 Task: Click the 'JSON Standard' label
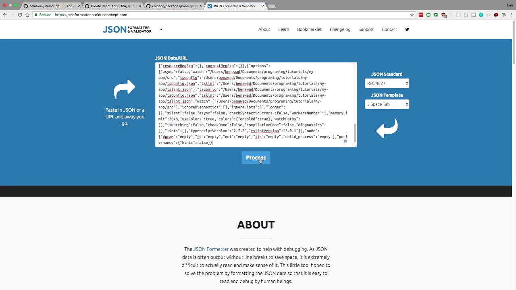(387, 74)
